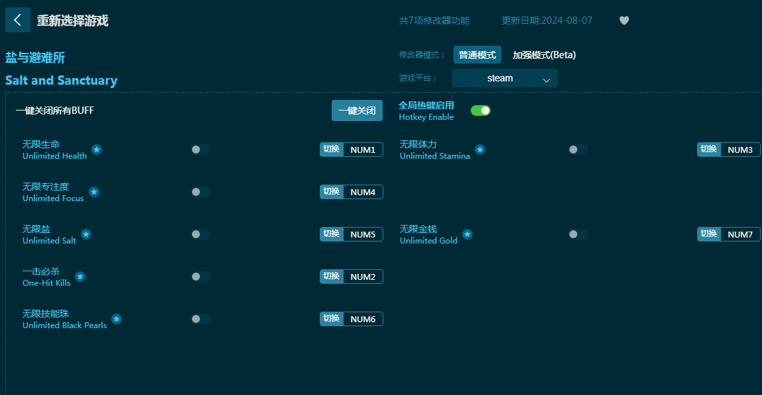
Task: Toggle on Unlimited Gold
Action: (x=577, y=234)
